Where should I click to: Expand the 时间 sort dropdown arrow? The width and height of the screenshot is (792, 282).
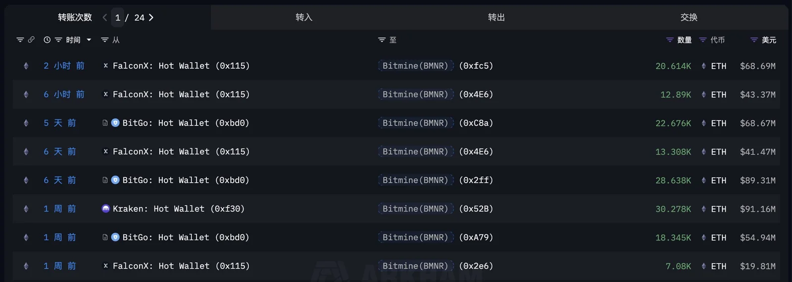click(89, 40)
